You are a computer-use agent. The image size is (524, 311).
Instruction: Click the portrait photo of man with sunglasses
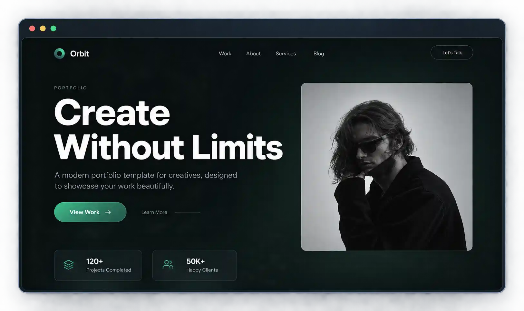(x=387, y=167)
